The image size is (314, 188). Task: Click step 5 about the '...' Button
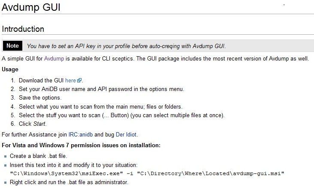pos(121,115)
